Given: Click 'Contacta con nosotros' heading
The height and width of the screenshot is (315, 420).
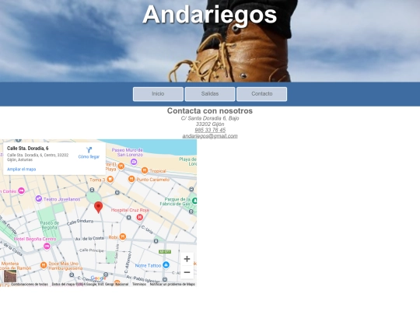Looking at the screenshot, I should click(210, 110).
